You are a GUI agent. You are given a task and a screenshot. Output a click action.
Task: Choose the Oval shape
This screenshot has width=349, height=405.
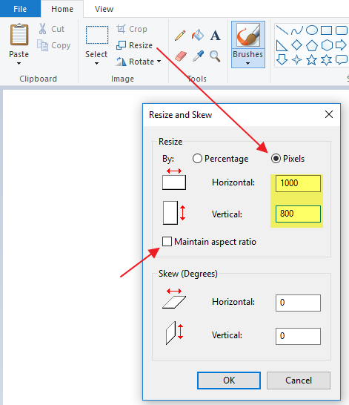(312, 30)
